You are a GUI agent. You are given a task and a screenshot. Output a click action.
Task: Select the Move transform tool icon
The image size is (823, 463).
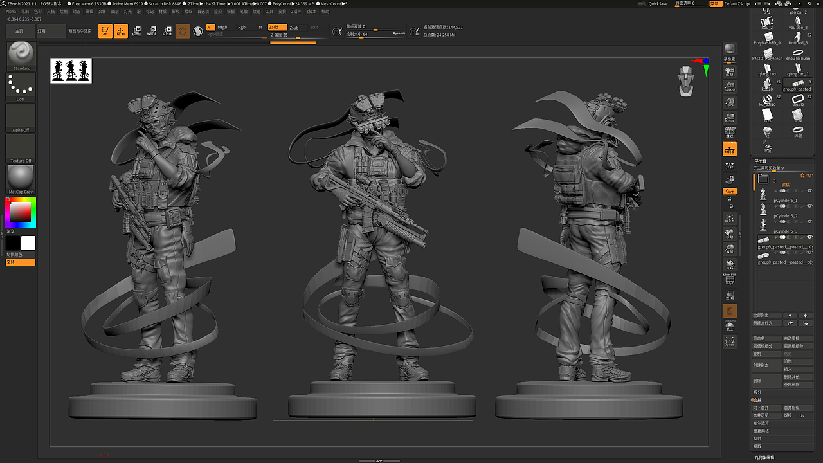(137, 31)
